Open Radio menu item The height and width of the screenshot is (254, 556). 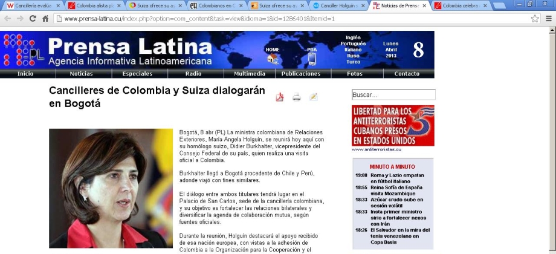point(193,74)
